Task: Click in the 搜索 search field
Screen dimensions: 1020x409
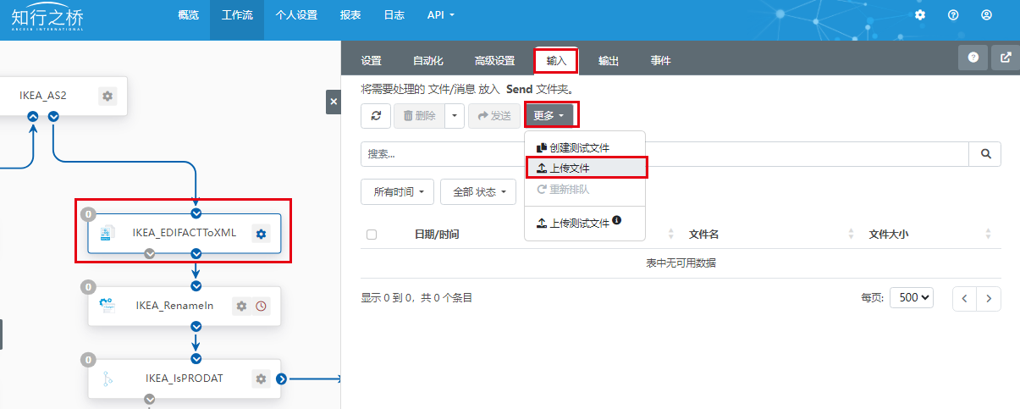Action: [664, 154]
